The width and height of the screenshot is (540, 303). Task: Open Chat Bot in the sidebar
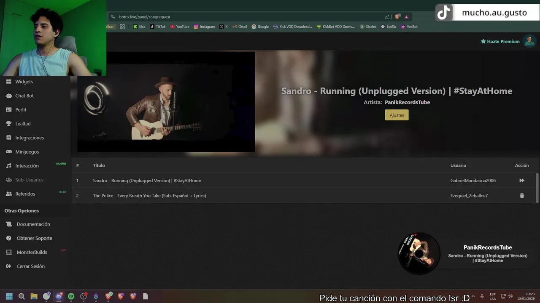click(x=24, y=96)
